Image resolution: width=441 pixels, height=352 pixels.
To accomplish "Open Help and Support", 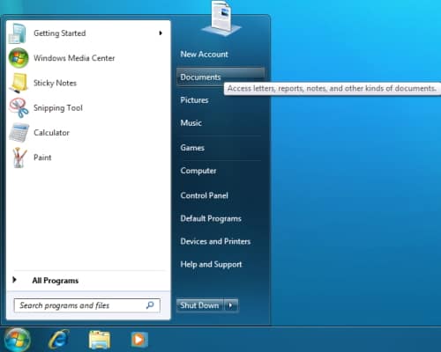I will click(211, 264).
